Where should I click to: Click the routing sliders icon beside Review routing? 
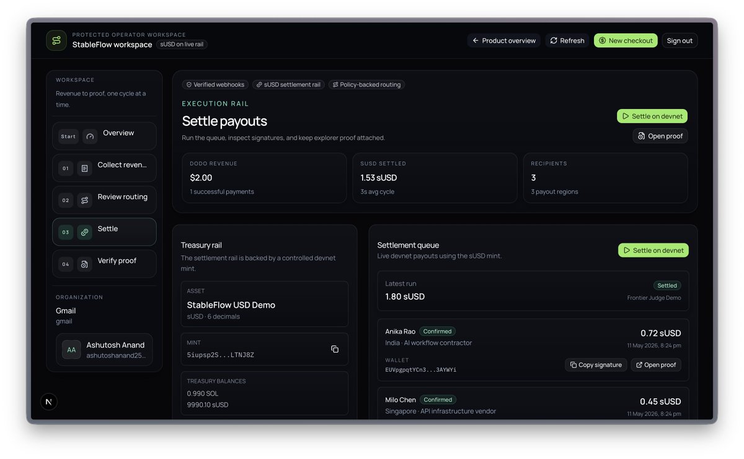coord(84,200)
